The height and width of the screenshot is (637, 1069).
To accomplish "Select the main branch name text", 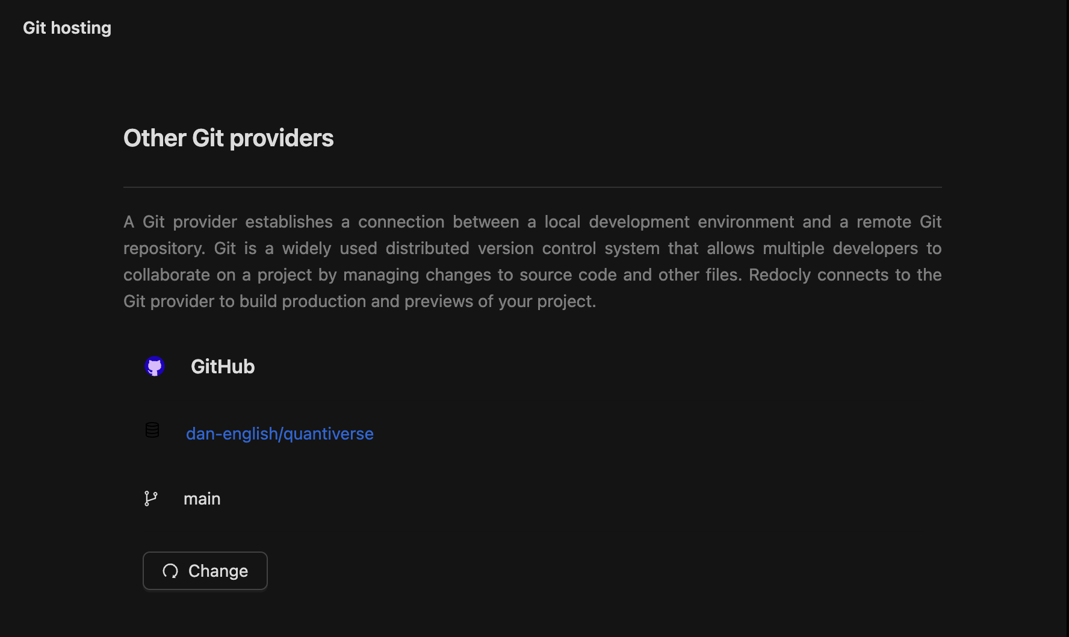I will (x=202, y=499).
